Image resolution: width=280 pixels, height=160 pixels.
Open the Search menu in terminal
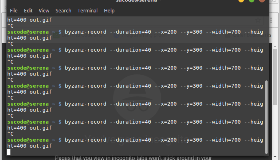click(63, 11)
